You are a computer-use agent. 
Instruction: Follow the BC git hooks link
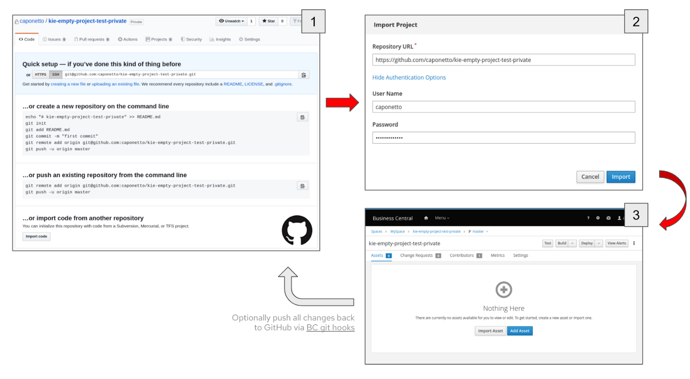point(330,327)
